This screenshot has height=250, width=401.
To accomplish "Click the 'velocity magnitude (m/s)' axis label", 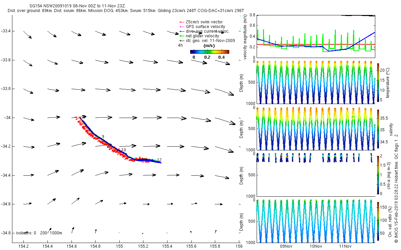I will click(245, 37).
